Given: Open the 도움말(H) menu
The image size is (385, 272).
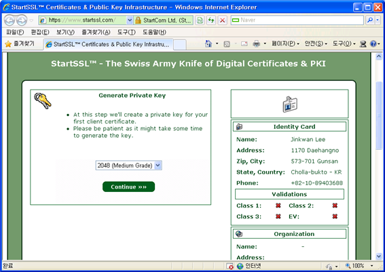Looking at the screenshot, I should pos(154,32).
